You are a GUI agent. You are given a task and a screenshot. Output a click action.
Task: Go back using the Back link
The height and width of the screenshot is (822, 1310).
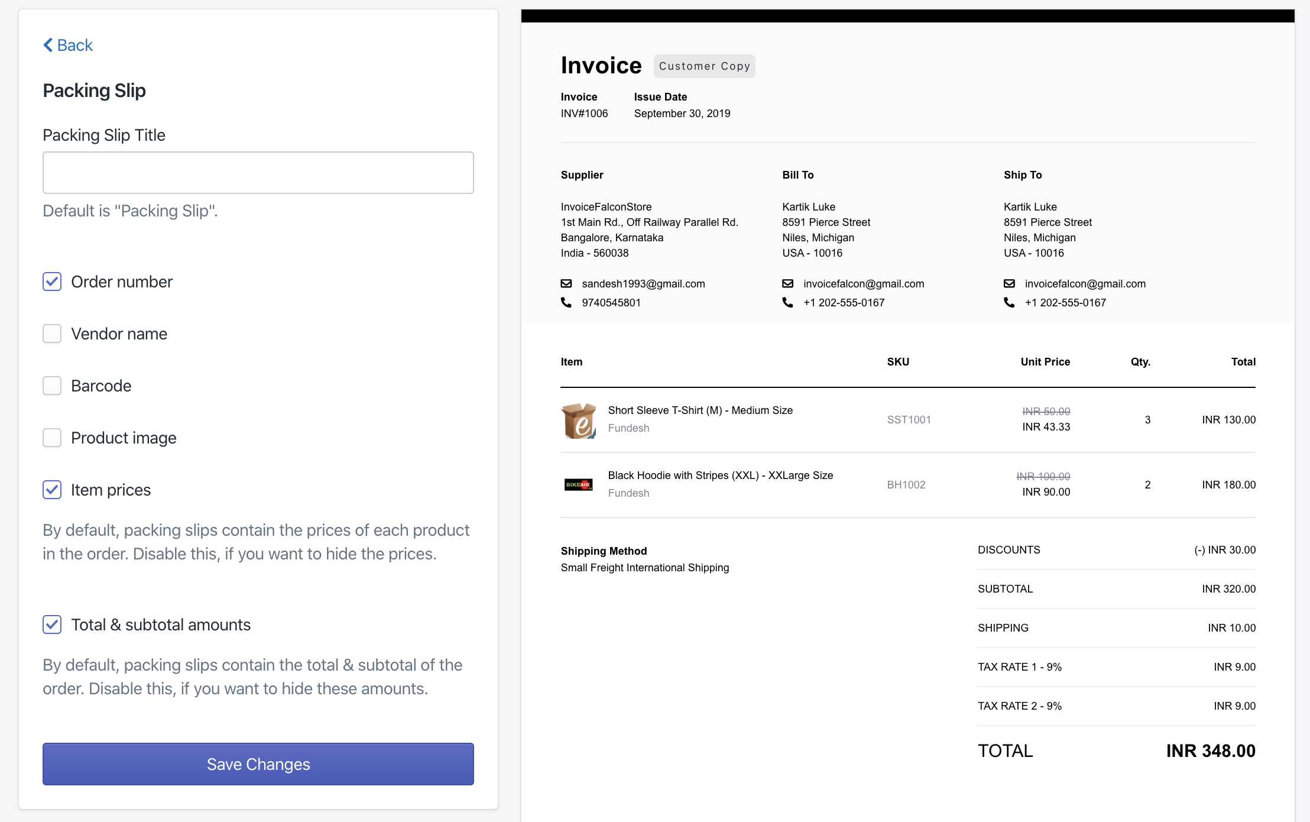coord(74,46)
